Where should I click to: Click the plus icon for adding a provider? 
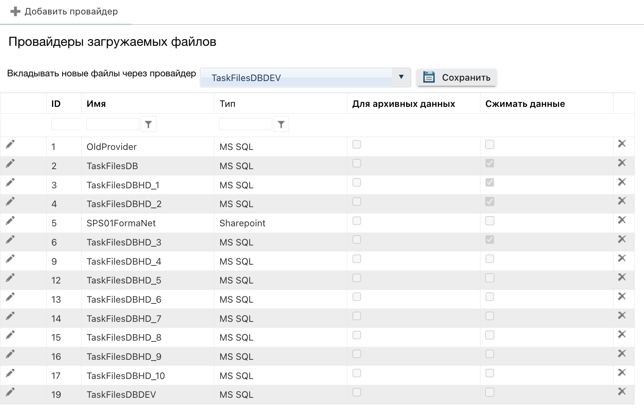coord(15,12)
